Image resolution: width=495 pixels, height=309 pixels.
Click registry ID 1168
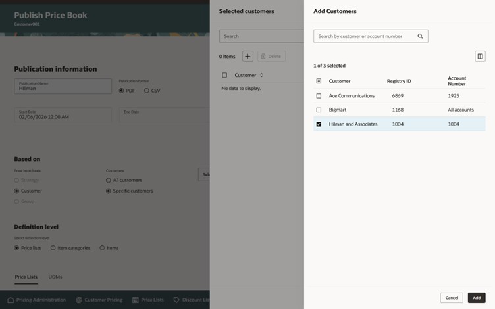click(398, 110)
